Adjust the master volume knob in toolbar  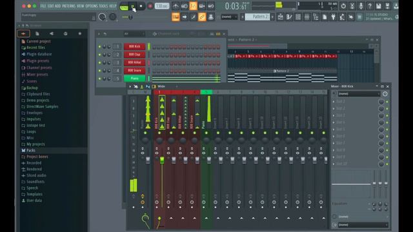(102, 17)
